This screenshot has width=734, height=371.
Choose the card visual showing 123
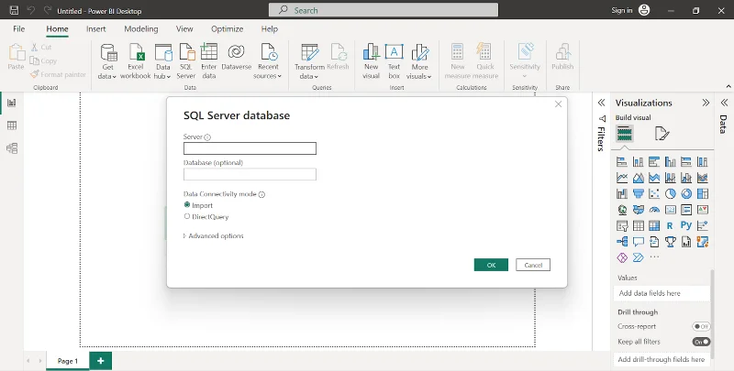coord(671,210)
